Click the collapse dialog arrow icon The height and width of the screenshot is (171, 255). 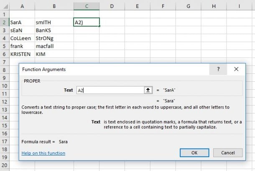pyautogui.click(x=148, y=90)
